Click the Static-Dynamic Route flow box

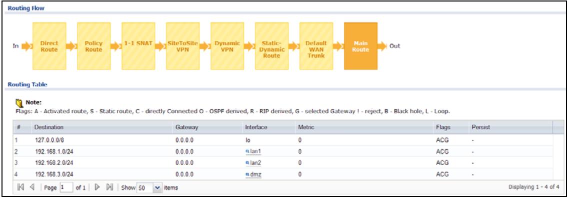(x=271, y=46)
